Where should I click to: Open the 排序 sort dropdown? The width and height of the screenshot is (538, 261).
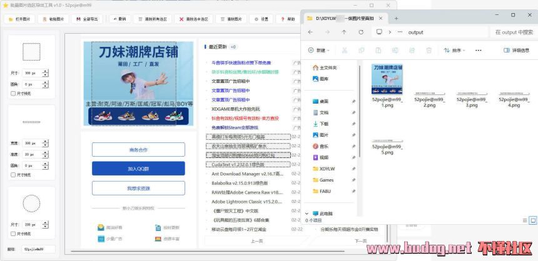click(x=454, y=51)
